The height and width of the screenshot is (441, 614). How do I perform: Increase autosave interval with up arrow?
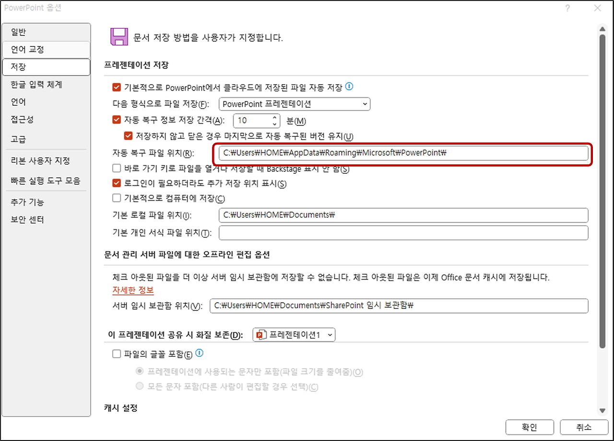275,117
